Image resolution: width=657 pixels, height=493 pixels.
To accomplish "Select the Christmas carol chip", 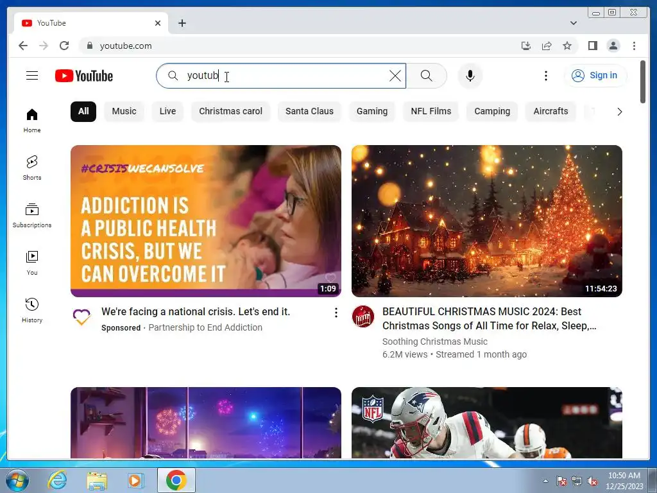I will (x=230, y=112).
